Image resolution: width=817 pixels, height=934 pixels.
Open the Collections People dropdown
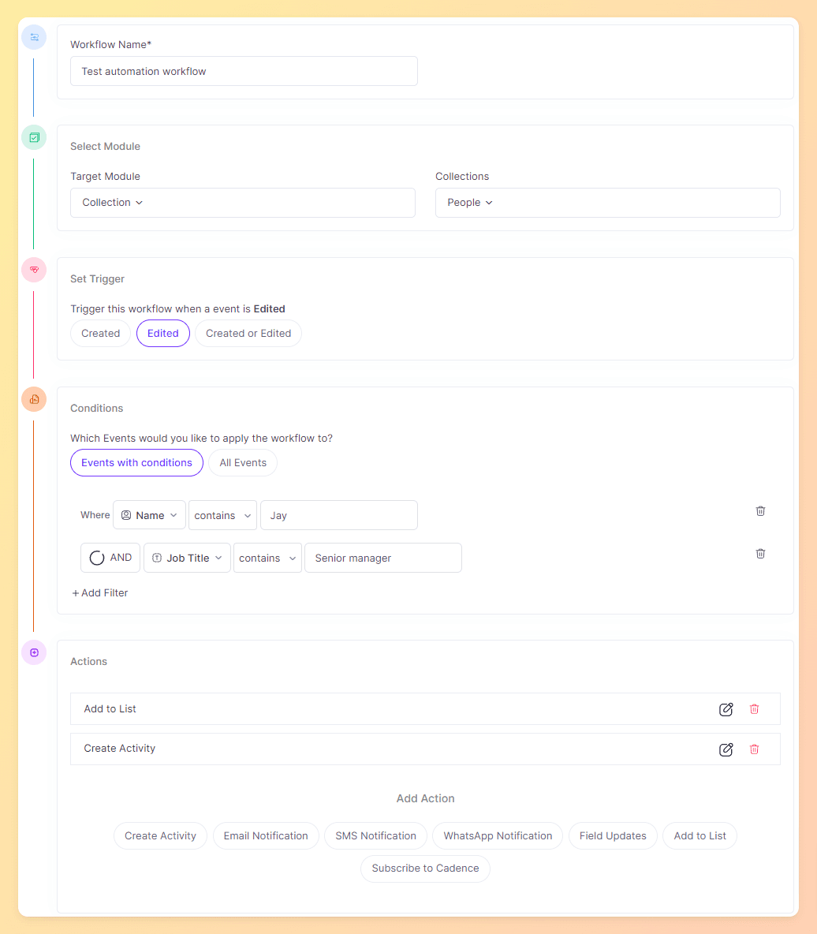607,203
